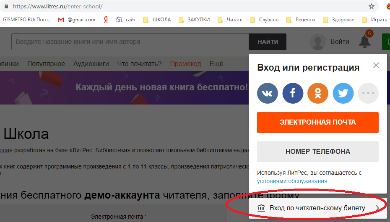Click the НАЙТИ search button

(268, 42)
